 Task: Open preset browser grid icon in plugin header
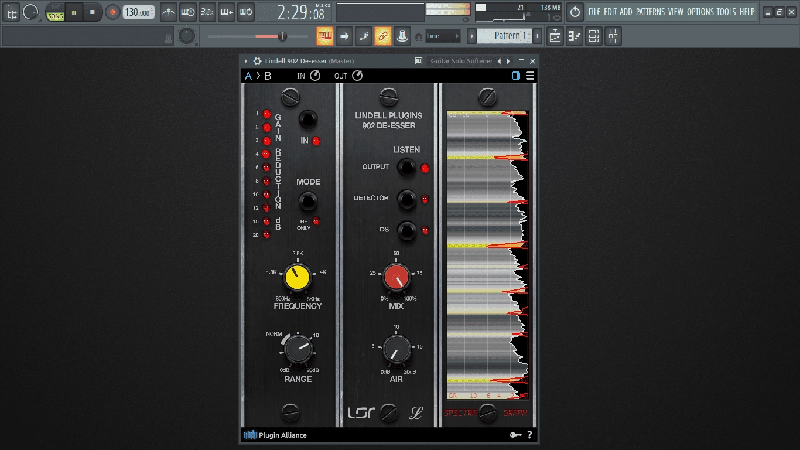pos(419,61)
